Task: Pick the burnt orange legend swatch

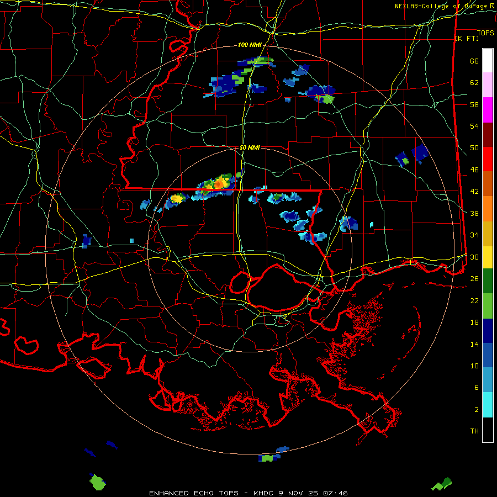Action: tap(488, 183)
